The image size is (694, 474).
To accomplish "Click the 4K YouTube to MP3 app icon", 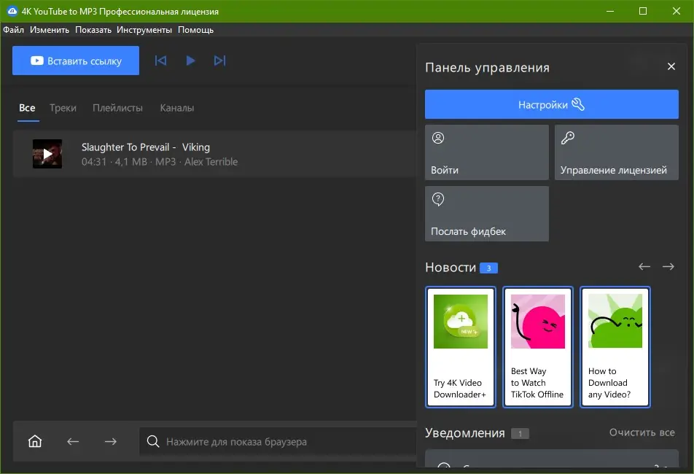I will click(x=12, y=11).
